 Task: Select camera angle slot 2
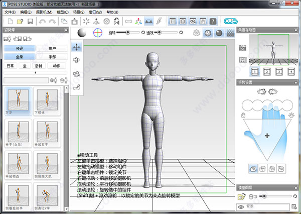click(267, 72)
